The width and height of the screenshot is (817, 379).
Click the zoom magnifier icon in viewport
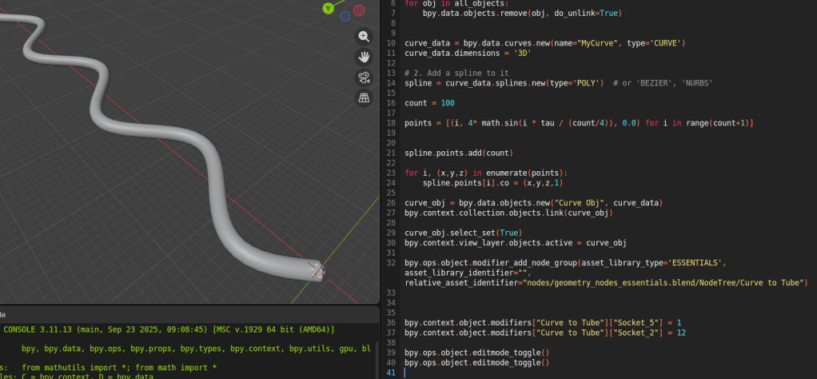pyautogui.click(x=364, y=37)
